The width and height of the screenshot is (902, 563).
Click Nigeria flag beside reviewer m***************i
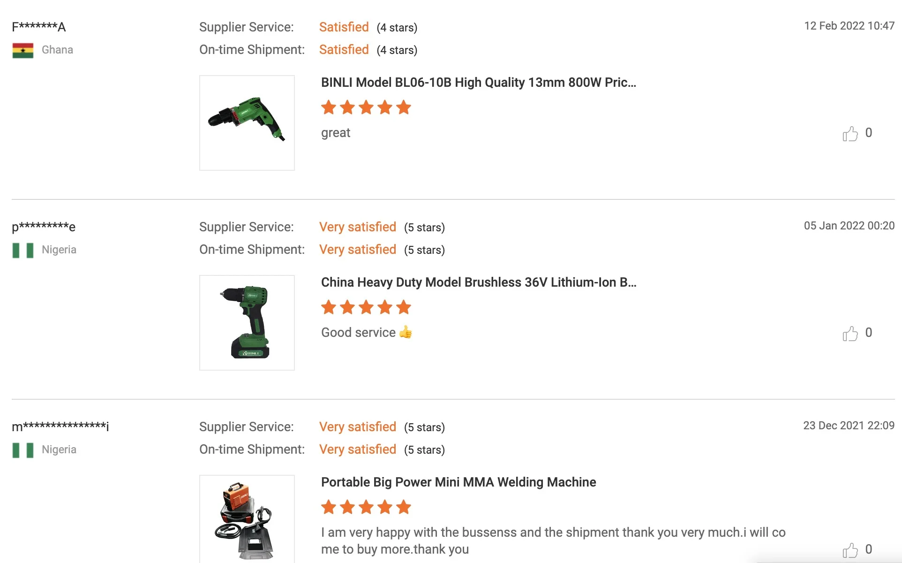[x=23, y=450]
